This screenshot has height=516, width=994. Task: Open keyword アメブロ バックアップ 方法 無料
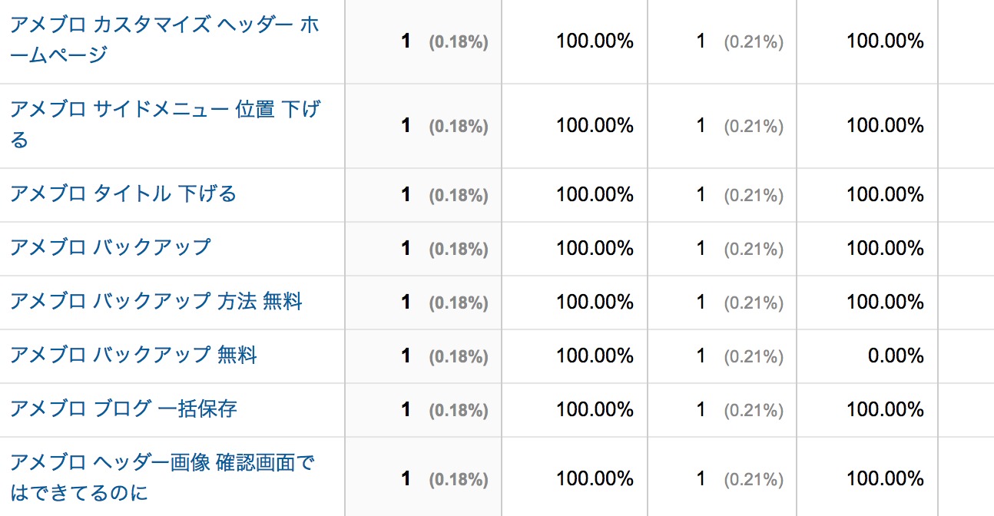coord(156,301)
